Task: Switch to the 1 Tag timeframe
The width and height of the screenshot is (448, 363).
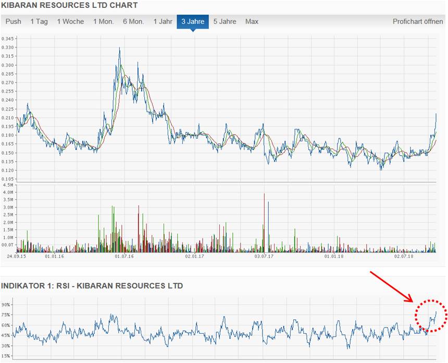Action: (39, 21)
